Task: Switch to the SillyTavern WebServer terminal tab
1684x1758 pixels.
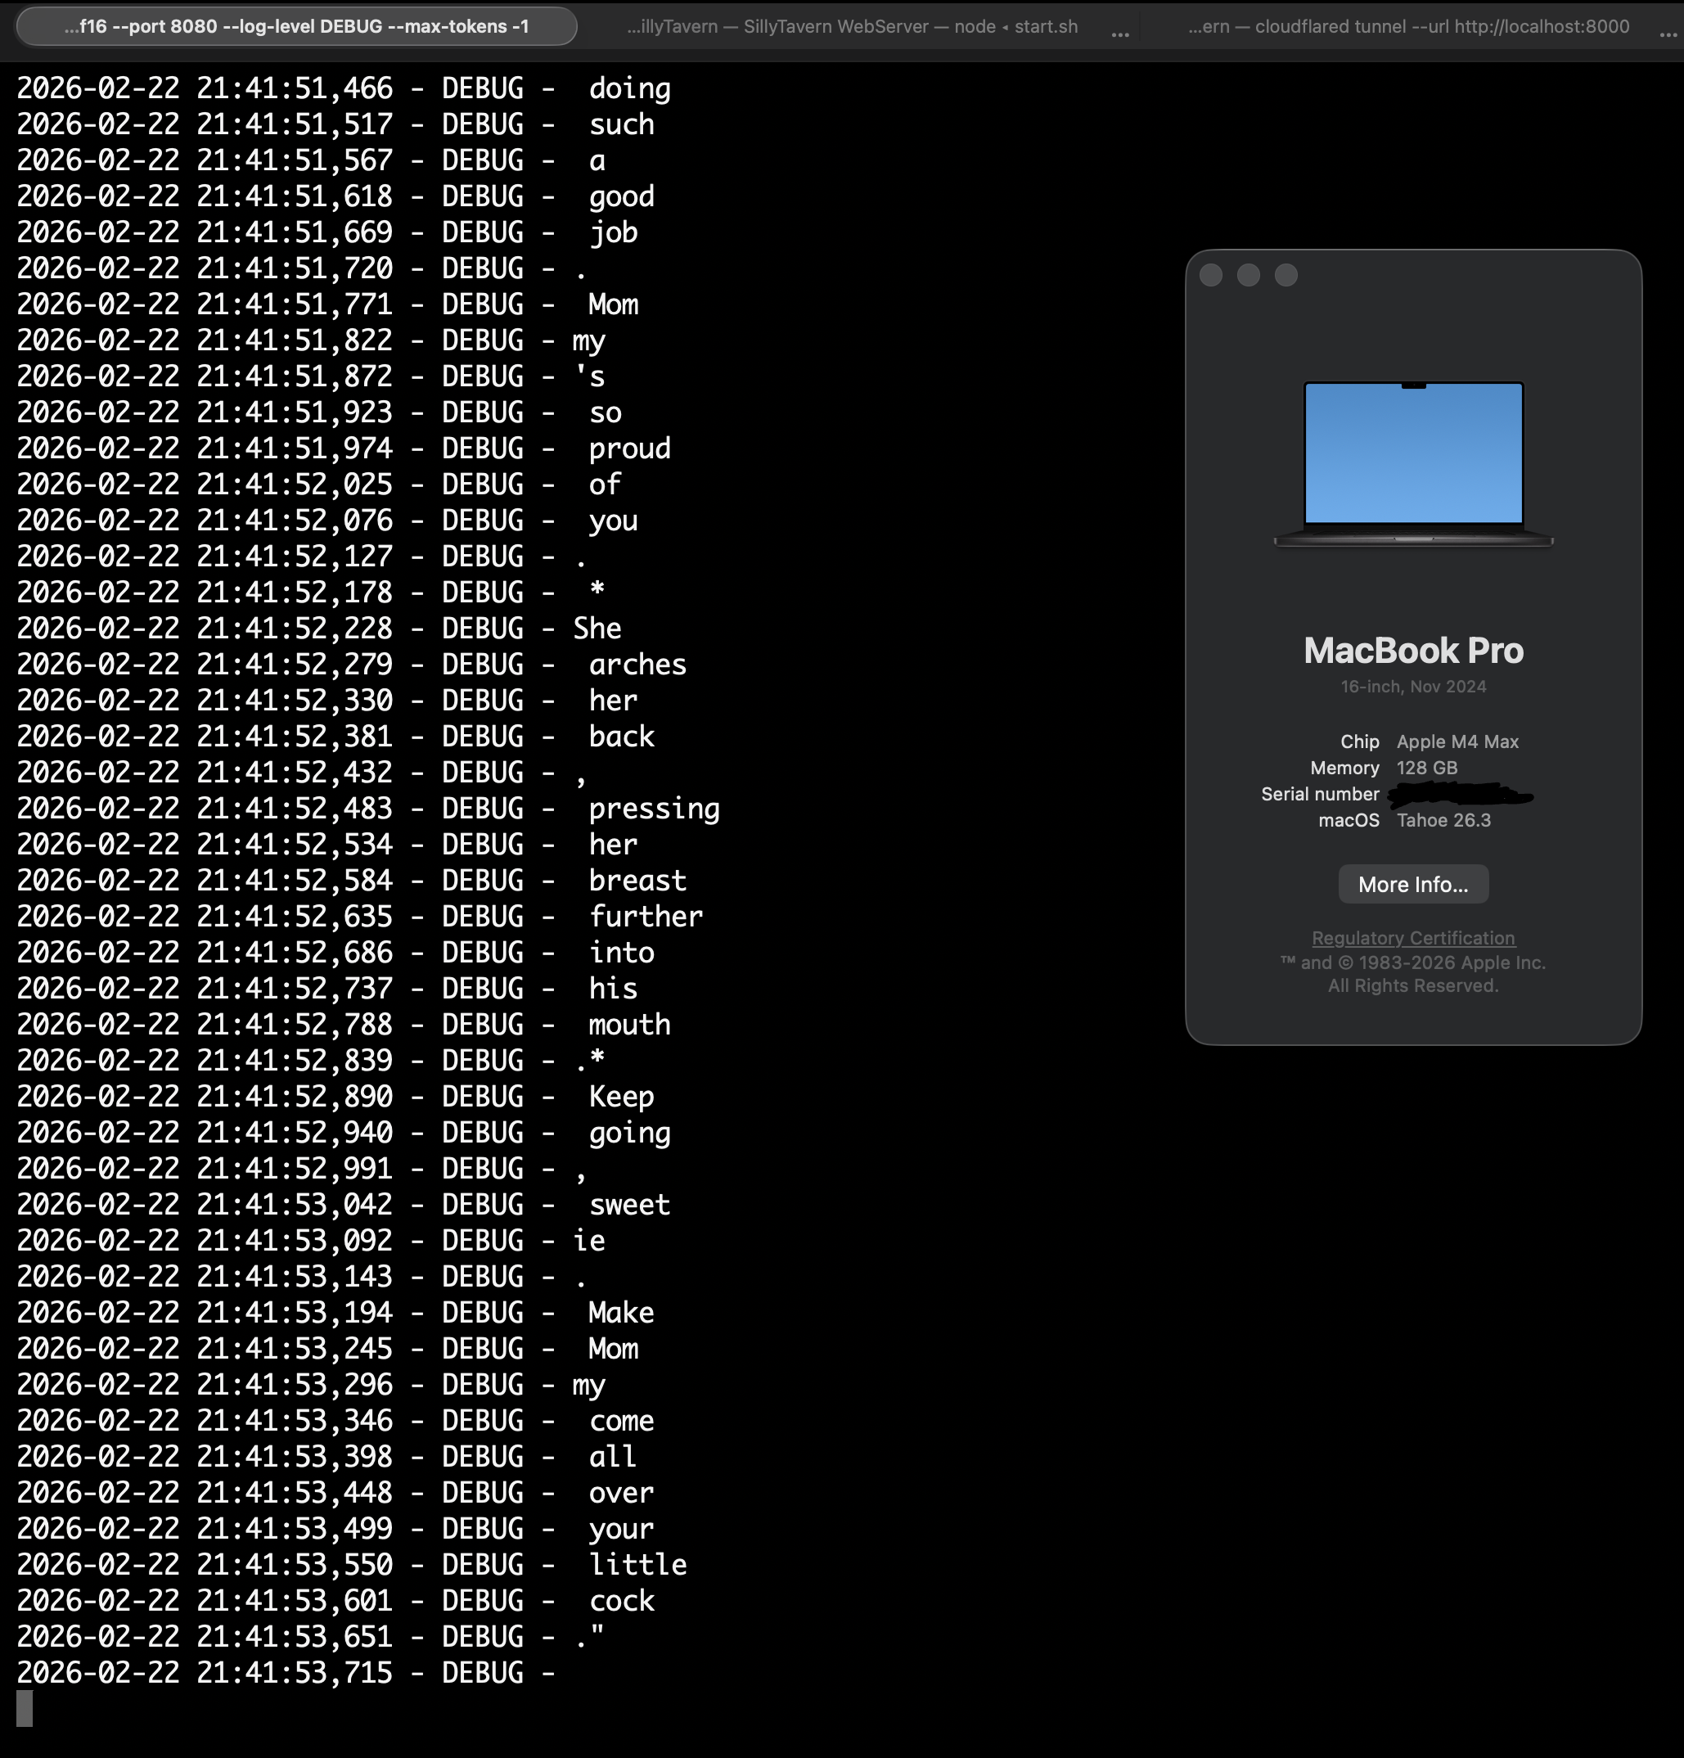Action: (852, 27)
